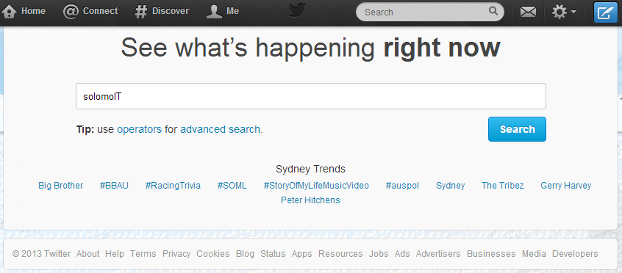Open the Me profile silhouette icon
Viewport: 622px width, 273px height.
(x=214, y=12)
